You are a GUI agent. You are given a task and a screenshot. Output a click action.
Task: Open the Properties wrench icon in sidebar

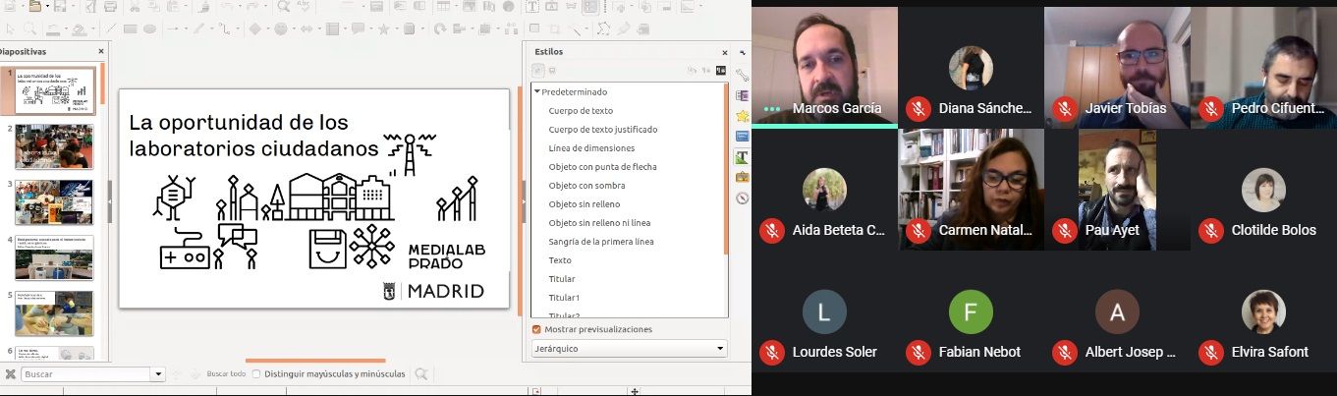[x=743, y=75]
